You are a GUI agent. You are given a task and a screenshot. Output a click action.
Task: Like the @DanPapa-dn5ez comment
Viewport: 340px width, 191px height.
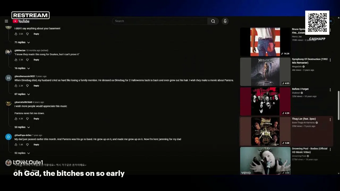point(16,145)
